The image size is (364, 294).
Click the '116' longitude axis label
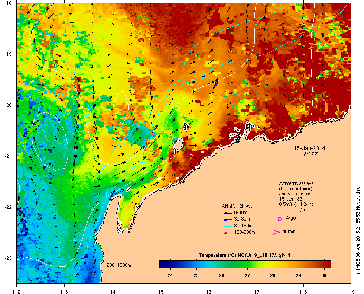coord(208,291)
